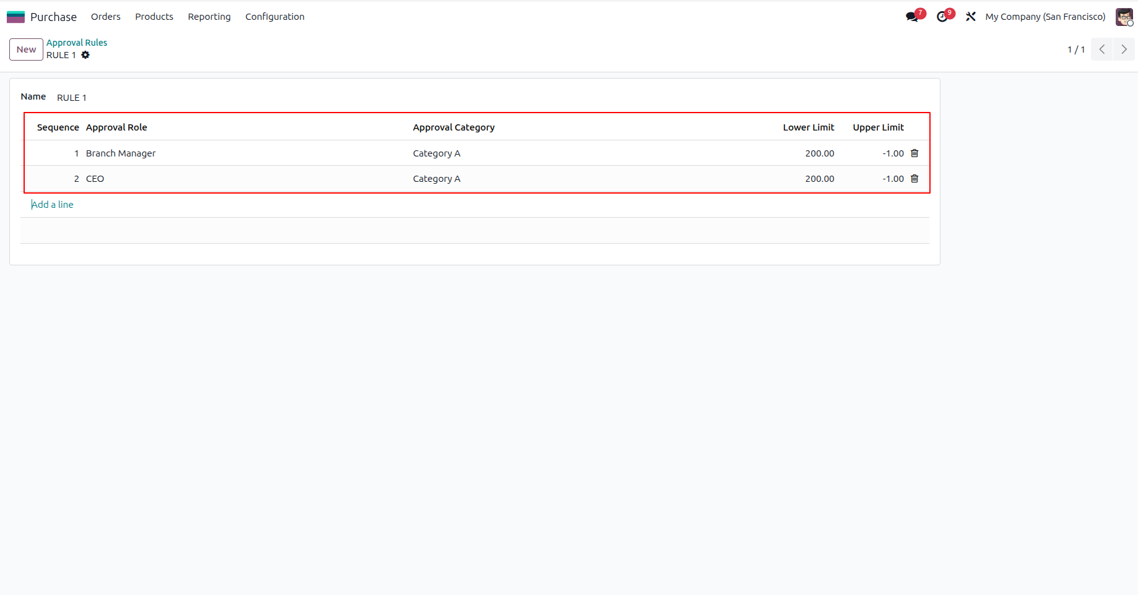Open the Orders menu
The height and width of the screenshot is (595, 1138).
pyautogui.click(x=106, y=17)
